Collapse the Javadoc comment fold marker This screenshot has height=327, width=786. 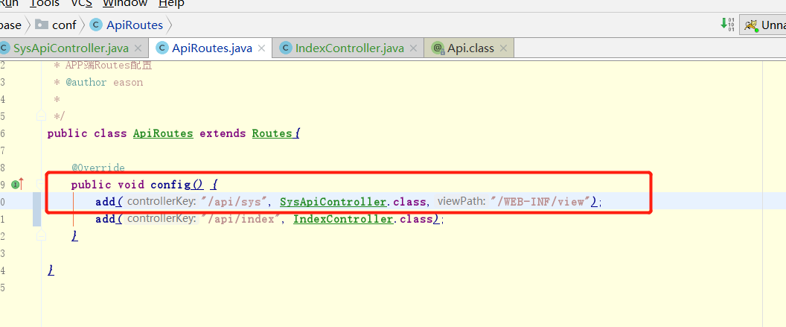(42, 116)
